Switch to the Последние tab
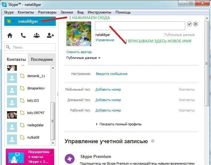 pyautogui.click(x=42, y=59)
